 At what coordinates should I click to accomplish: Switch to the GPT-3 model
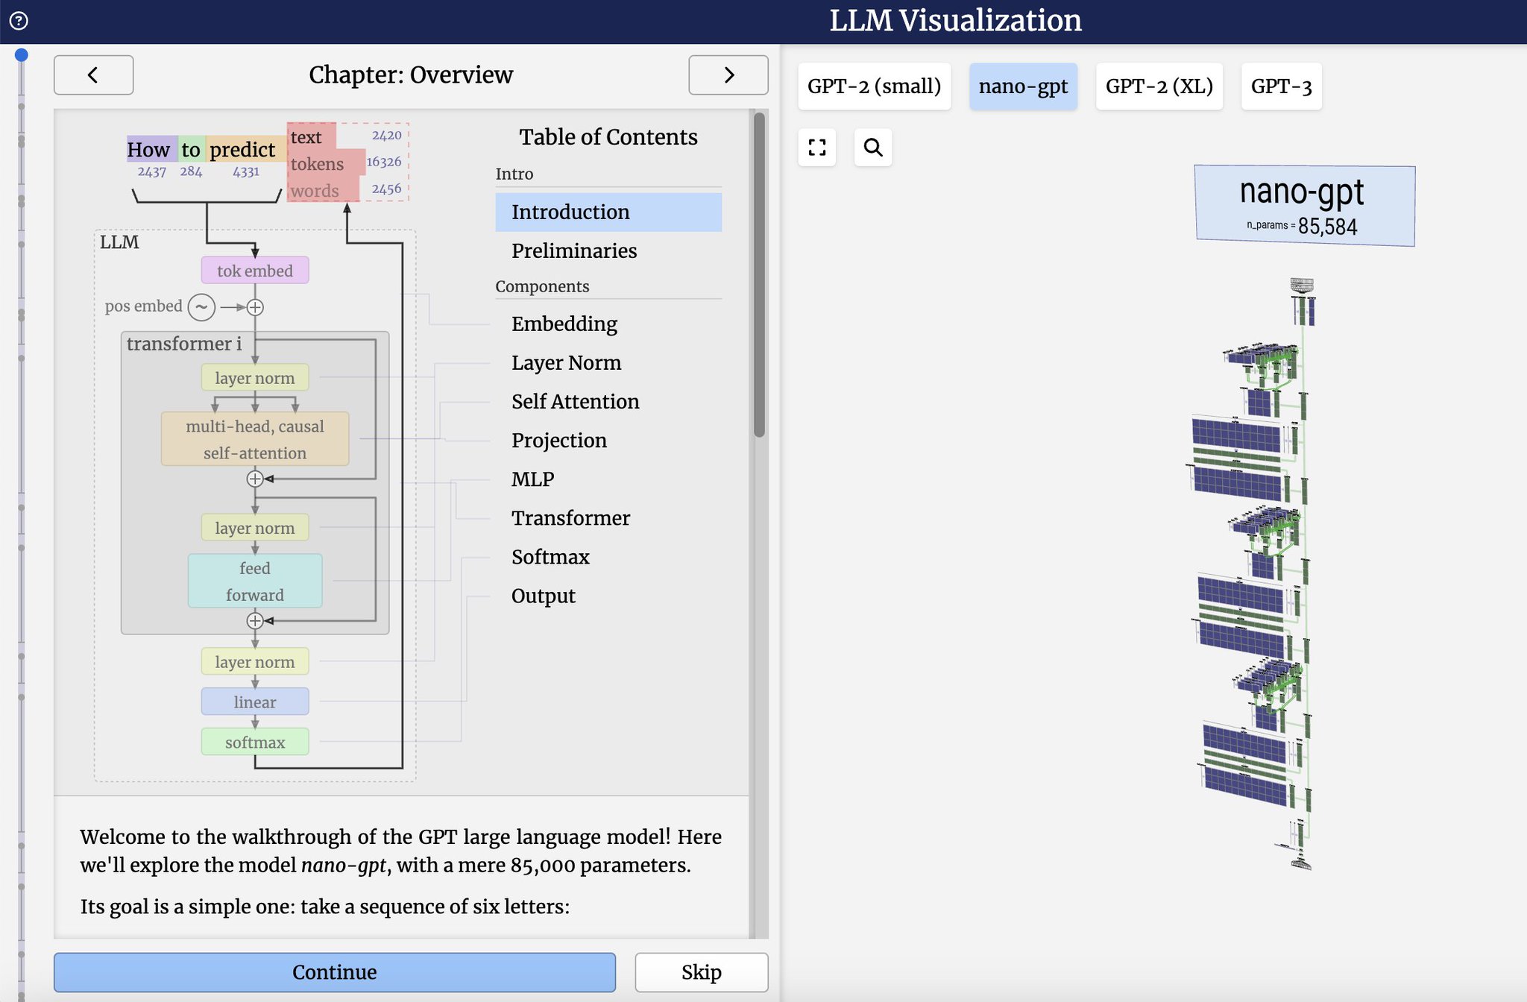(1282, 86)
